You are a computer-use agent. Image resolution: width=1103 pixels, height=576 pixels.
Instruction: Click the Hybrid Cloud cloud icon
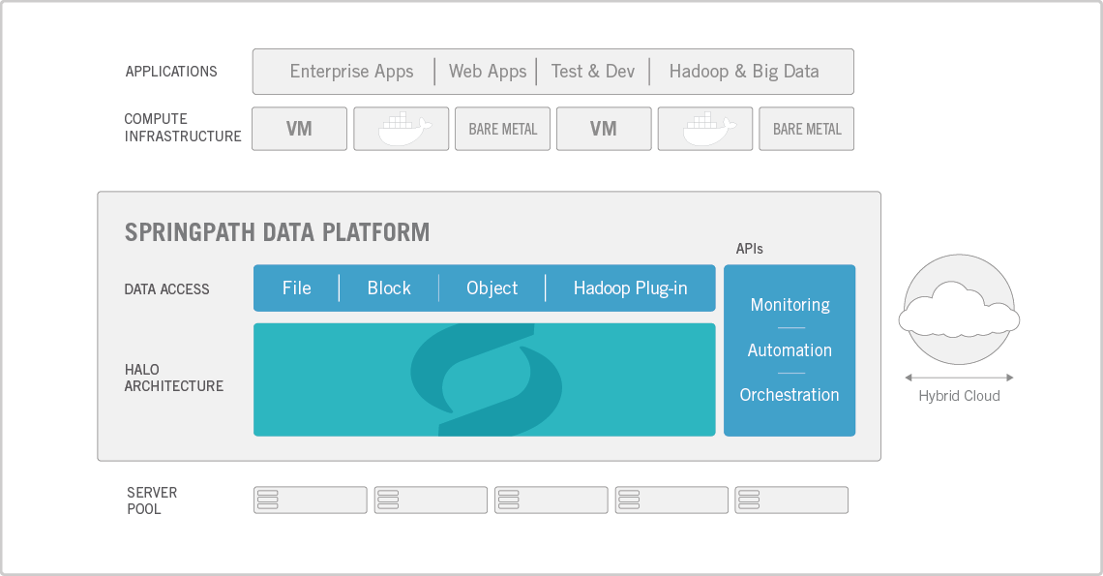(x=959, y=310)
